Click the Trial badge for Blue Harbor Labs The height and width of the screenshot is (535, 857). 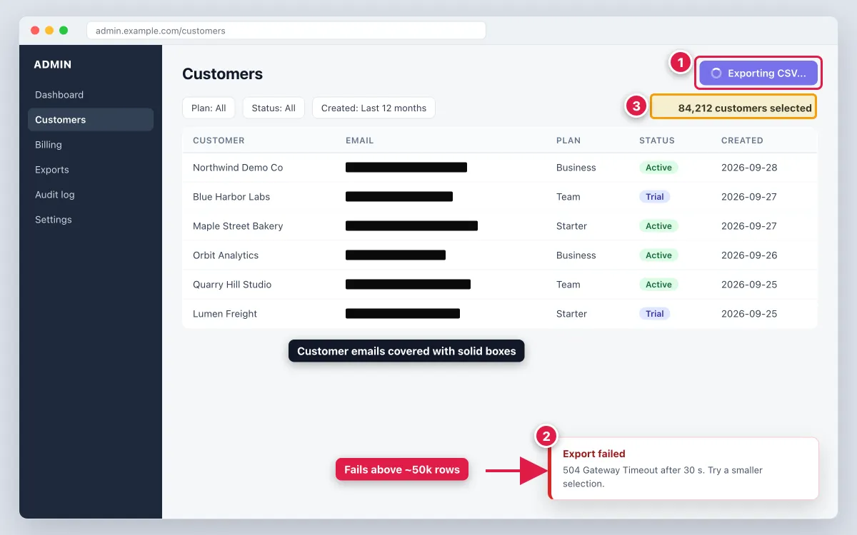(x=655, y=197)
